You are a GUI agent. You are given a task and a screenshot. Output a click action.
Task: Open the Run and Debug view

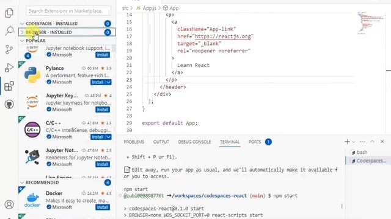[x=9, y=68]
